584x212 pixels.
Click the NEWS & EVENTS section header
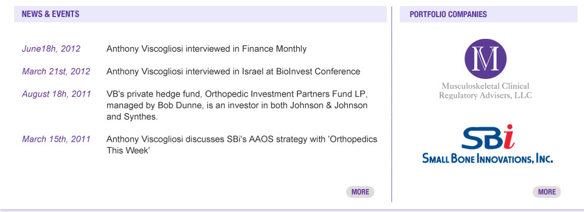pos(51,14)
